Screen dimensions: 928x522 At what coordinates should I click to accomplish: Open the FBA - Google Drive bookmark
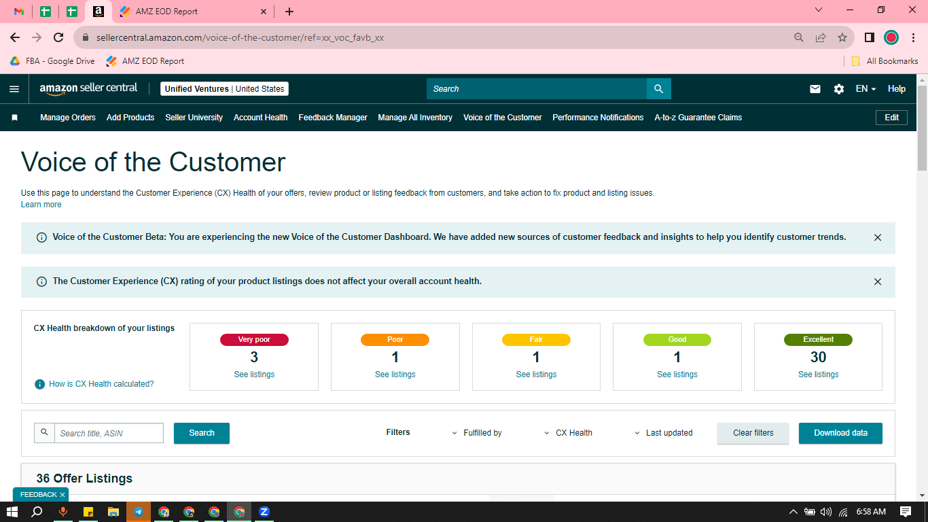(x=52, y=61)
